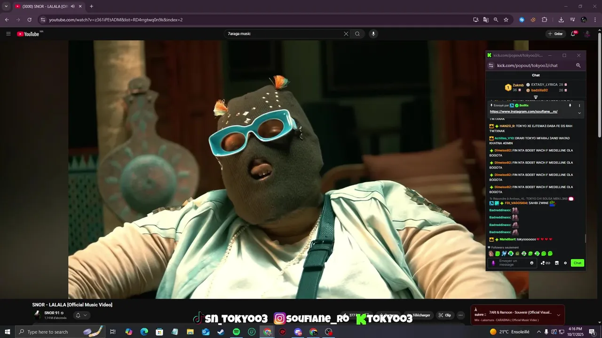Click the Créer button

[x=555, y=34]
